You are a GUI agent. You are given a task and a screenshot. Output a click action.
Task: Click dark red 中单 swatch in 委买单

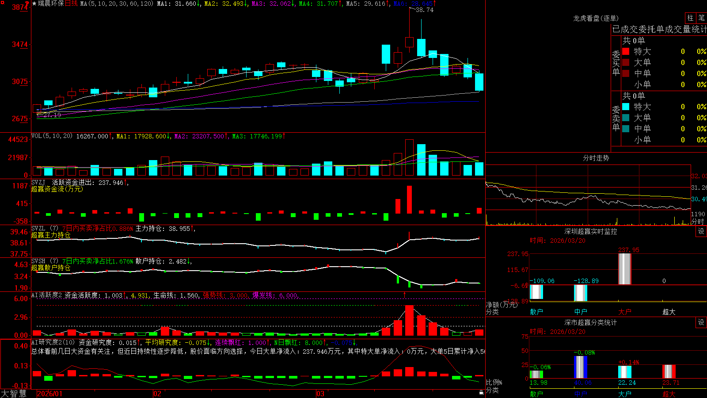tap(626, 73)
